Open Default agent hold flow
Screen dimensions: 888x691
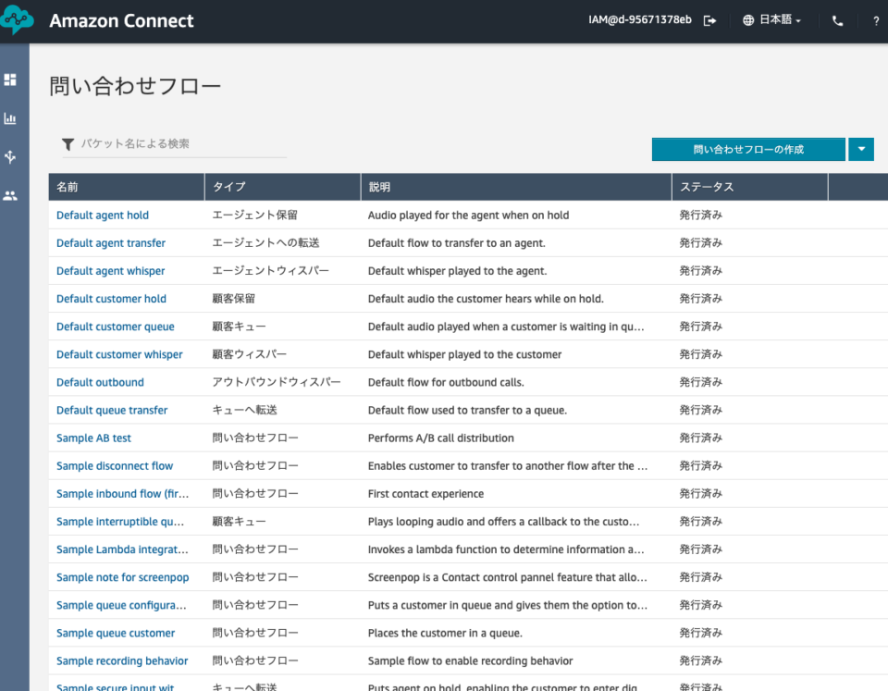pyautogui.click(x=103, y=216)
